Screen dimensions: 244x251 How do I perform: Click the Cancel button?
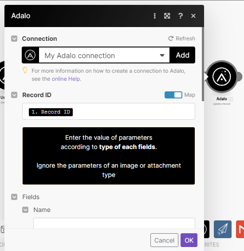click(x=164, y=240)
